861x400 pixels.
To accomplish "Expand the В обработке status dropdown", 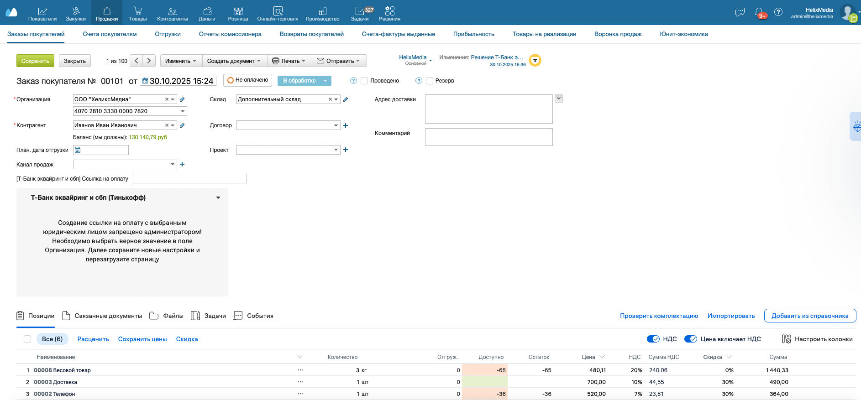I will pyautogui.click(x=325, y=81).
